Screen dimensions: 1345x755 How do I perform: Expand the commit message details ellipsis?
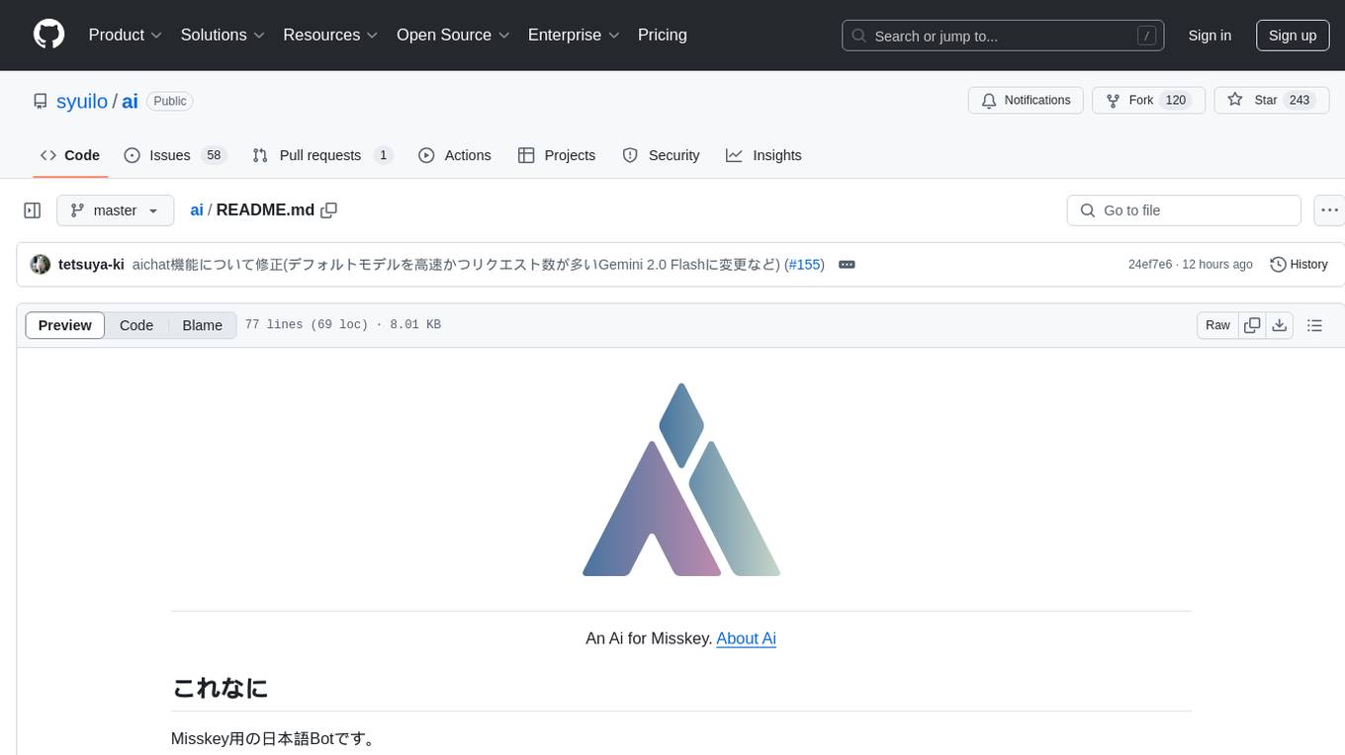(847, 265)
